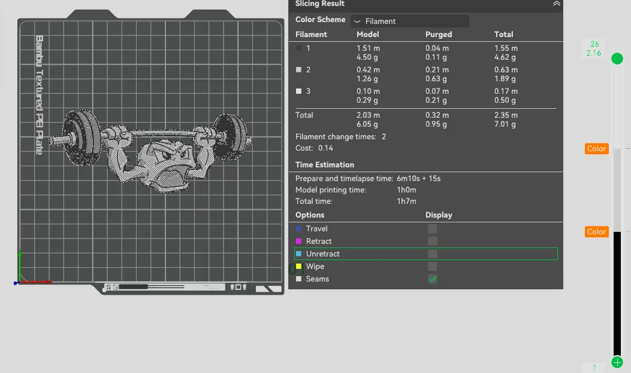The image size is (631, 373).
Task: Enable the Retract display checkbox
Action: point(432,241)
